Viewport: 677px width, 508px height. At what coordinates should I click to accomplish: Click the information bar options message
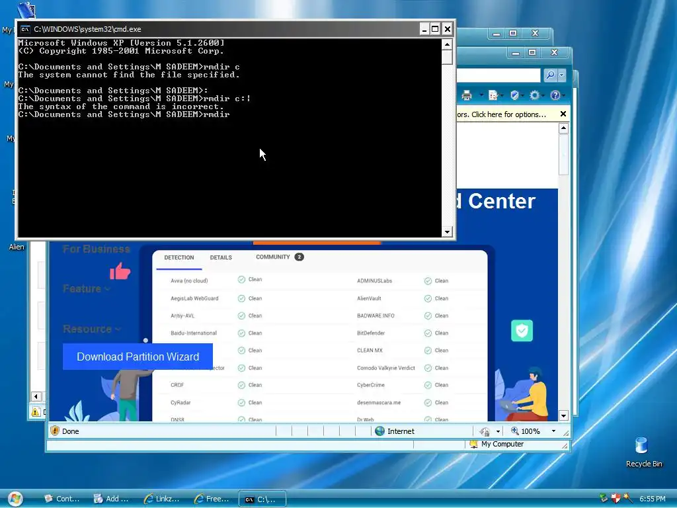(x=501, y=114)
